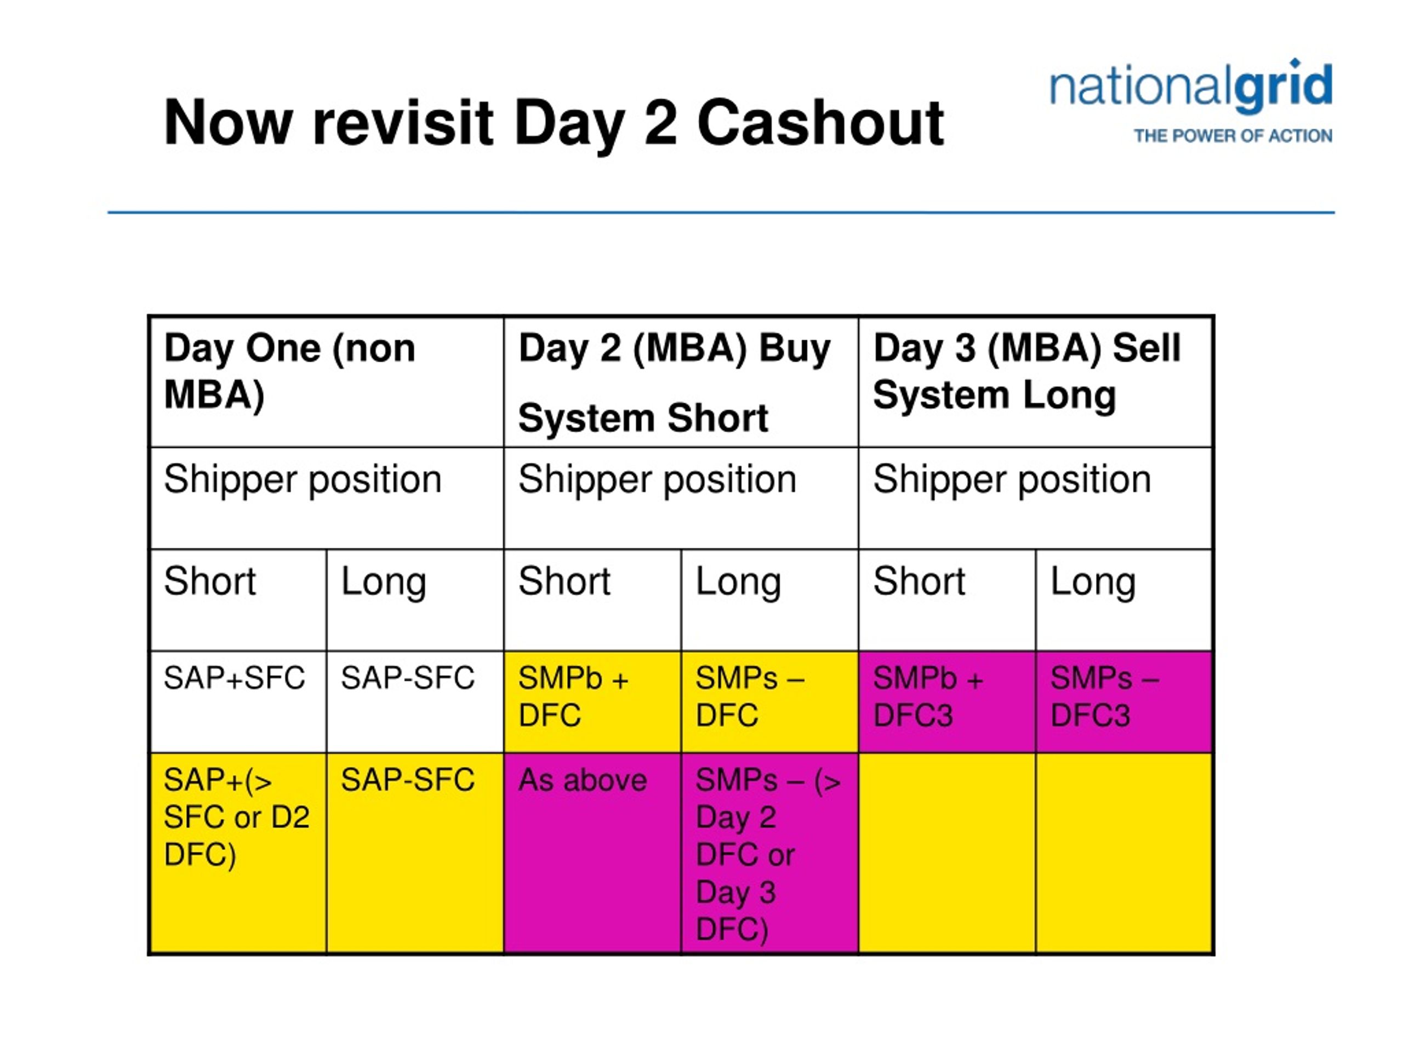Screen dimensions: 1403x1052
Task: Select the Shipper position cell under Day 3
Action: (1036, 499)
